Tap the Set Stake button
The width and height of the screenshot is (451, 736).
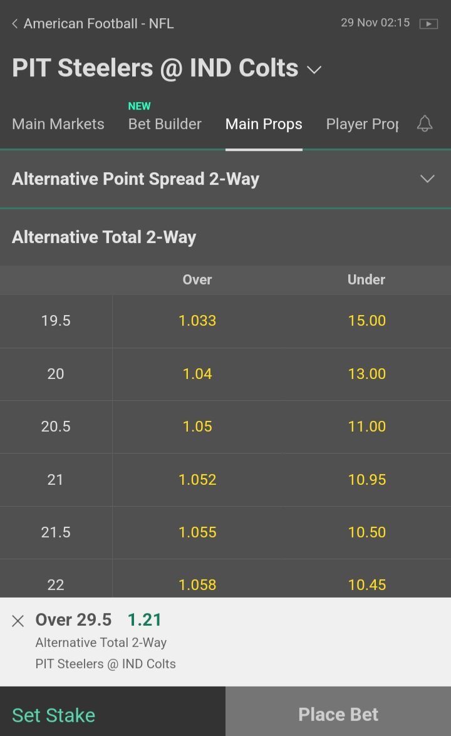113,711
